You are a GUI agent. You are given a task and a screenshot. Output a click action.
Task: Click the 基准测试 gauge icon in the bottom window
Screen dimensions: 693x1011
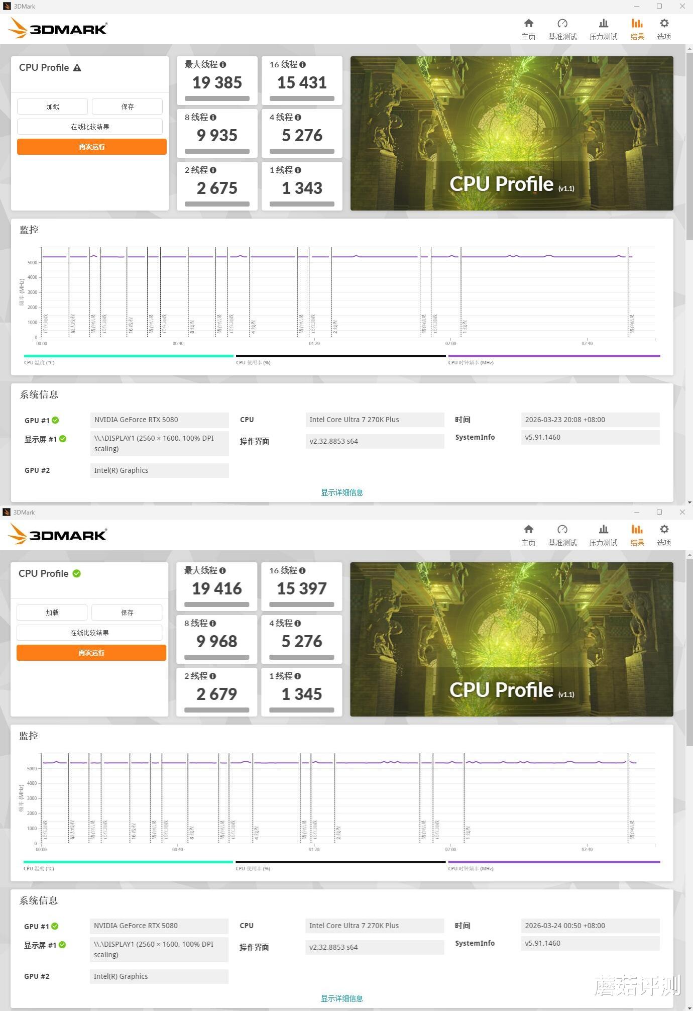point(562,530)
